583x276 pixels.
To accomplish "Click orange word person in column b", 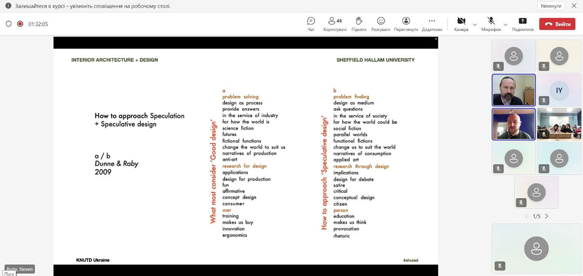I will pyautogui.click(x=341, y=211).
